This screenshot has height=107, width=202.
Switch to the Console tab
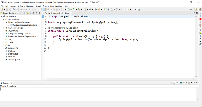[6, 83]
